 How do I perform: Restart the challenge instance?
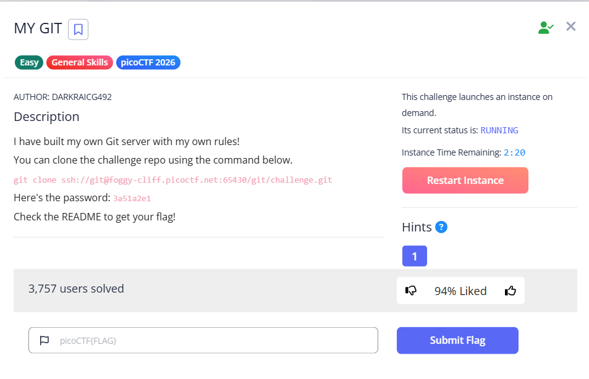pos(465,180)
